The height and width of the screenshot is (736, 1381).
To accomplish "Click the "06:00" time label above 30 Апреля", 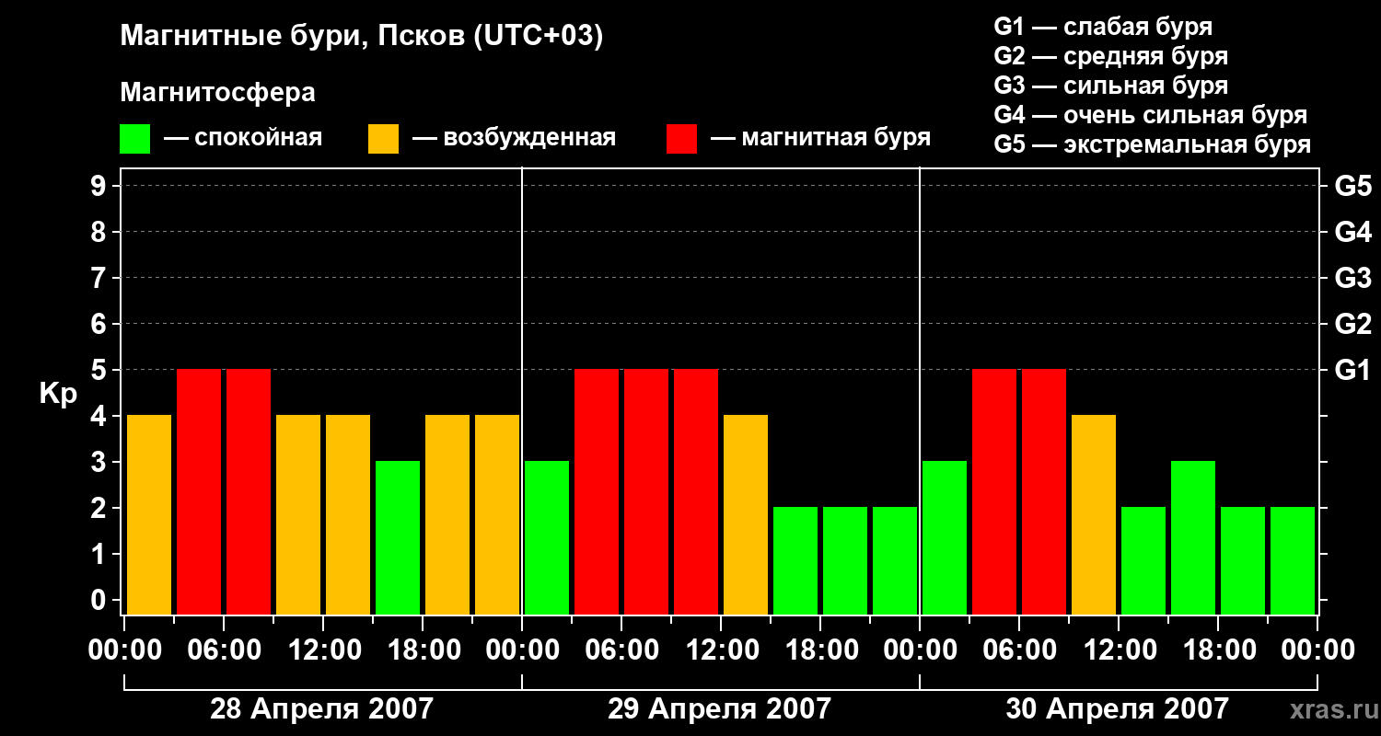I will (x=1019, y=650).
